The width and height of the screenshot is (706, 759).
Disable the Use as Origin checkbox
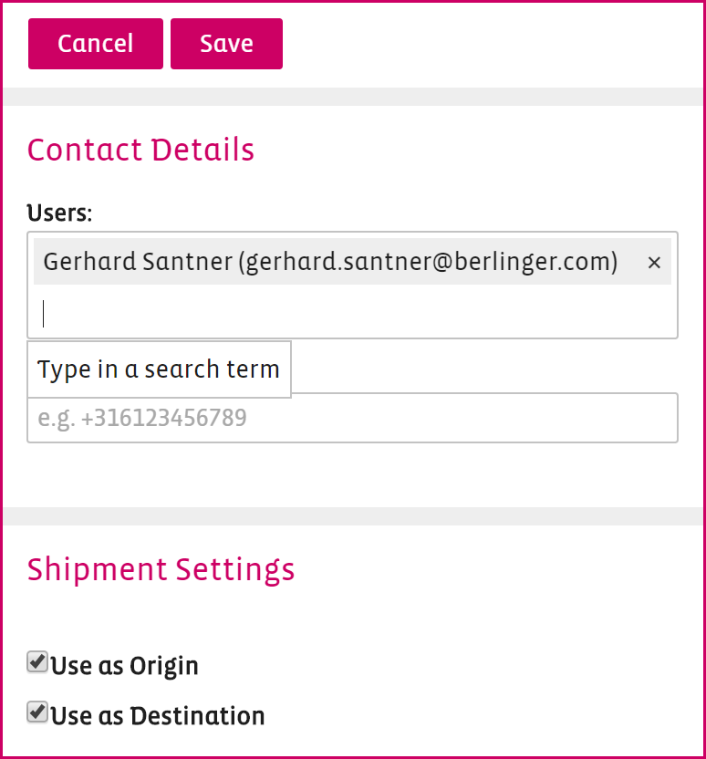pyautogui.click(x=37, y=662)
